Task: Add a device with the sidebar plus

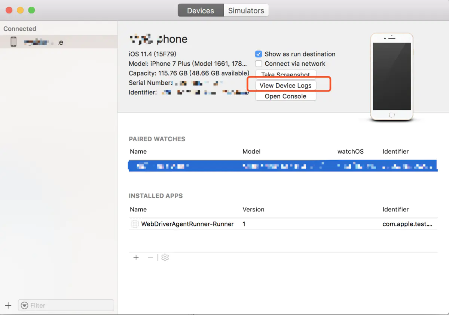Action: tap(8, 305)
